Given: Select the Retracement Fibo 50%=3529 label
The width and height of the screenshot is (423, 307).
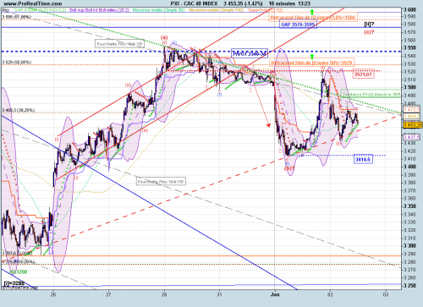Looking at the screenshot, I should pos(311,63).
